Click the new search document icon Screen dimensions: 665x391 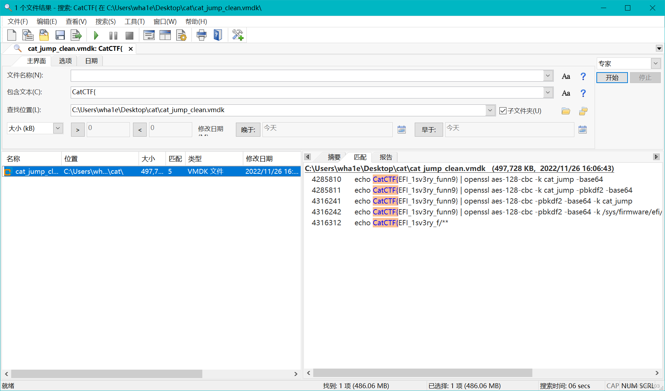12,35
